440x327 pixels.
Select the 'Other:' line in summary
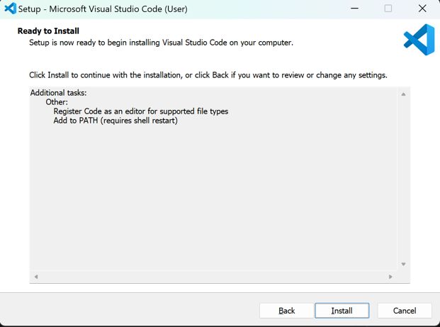[x=57, y=102]
